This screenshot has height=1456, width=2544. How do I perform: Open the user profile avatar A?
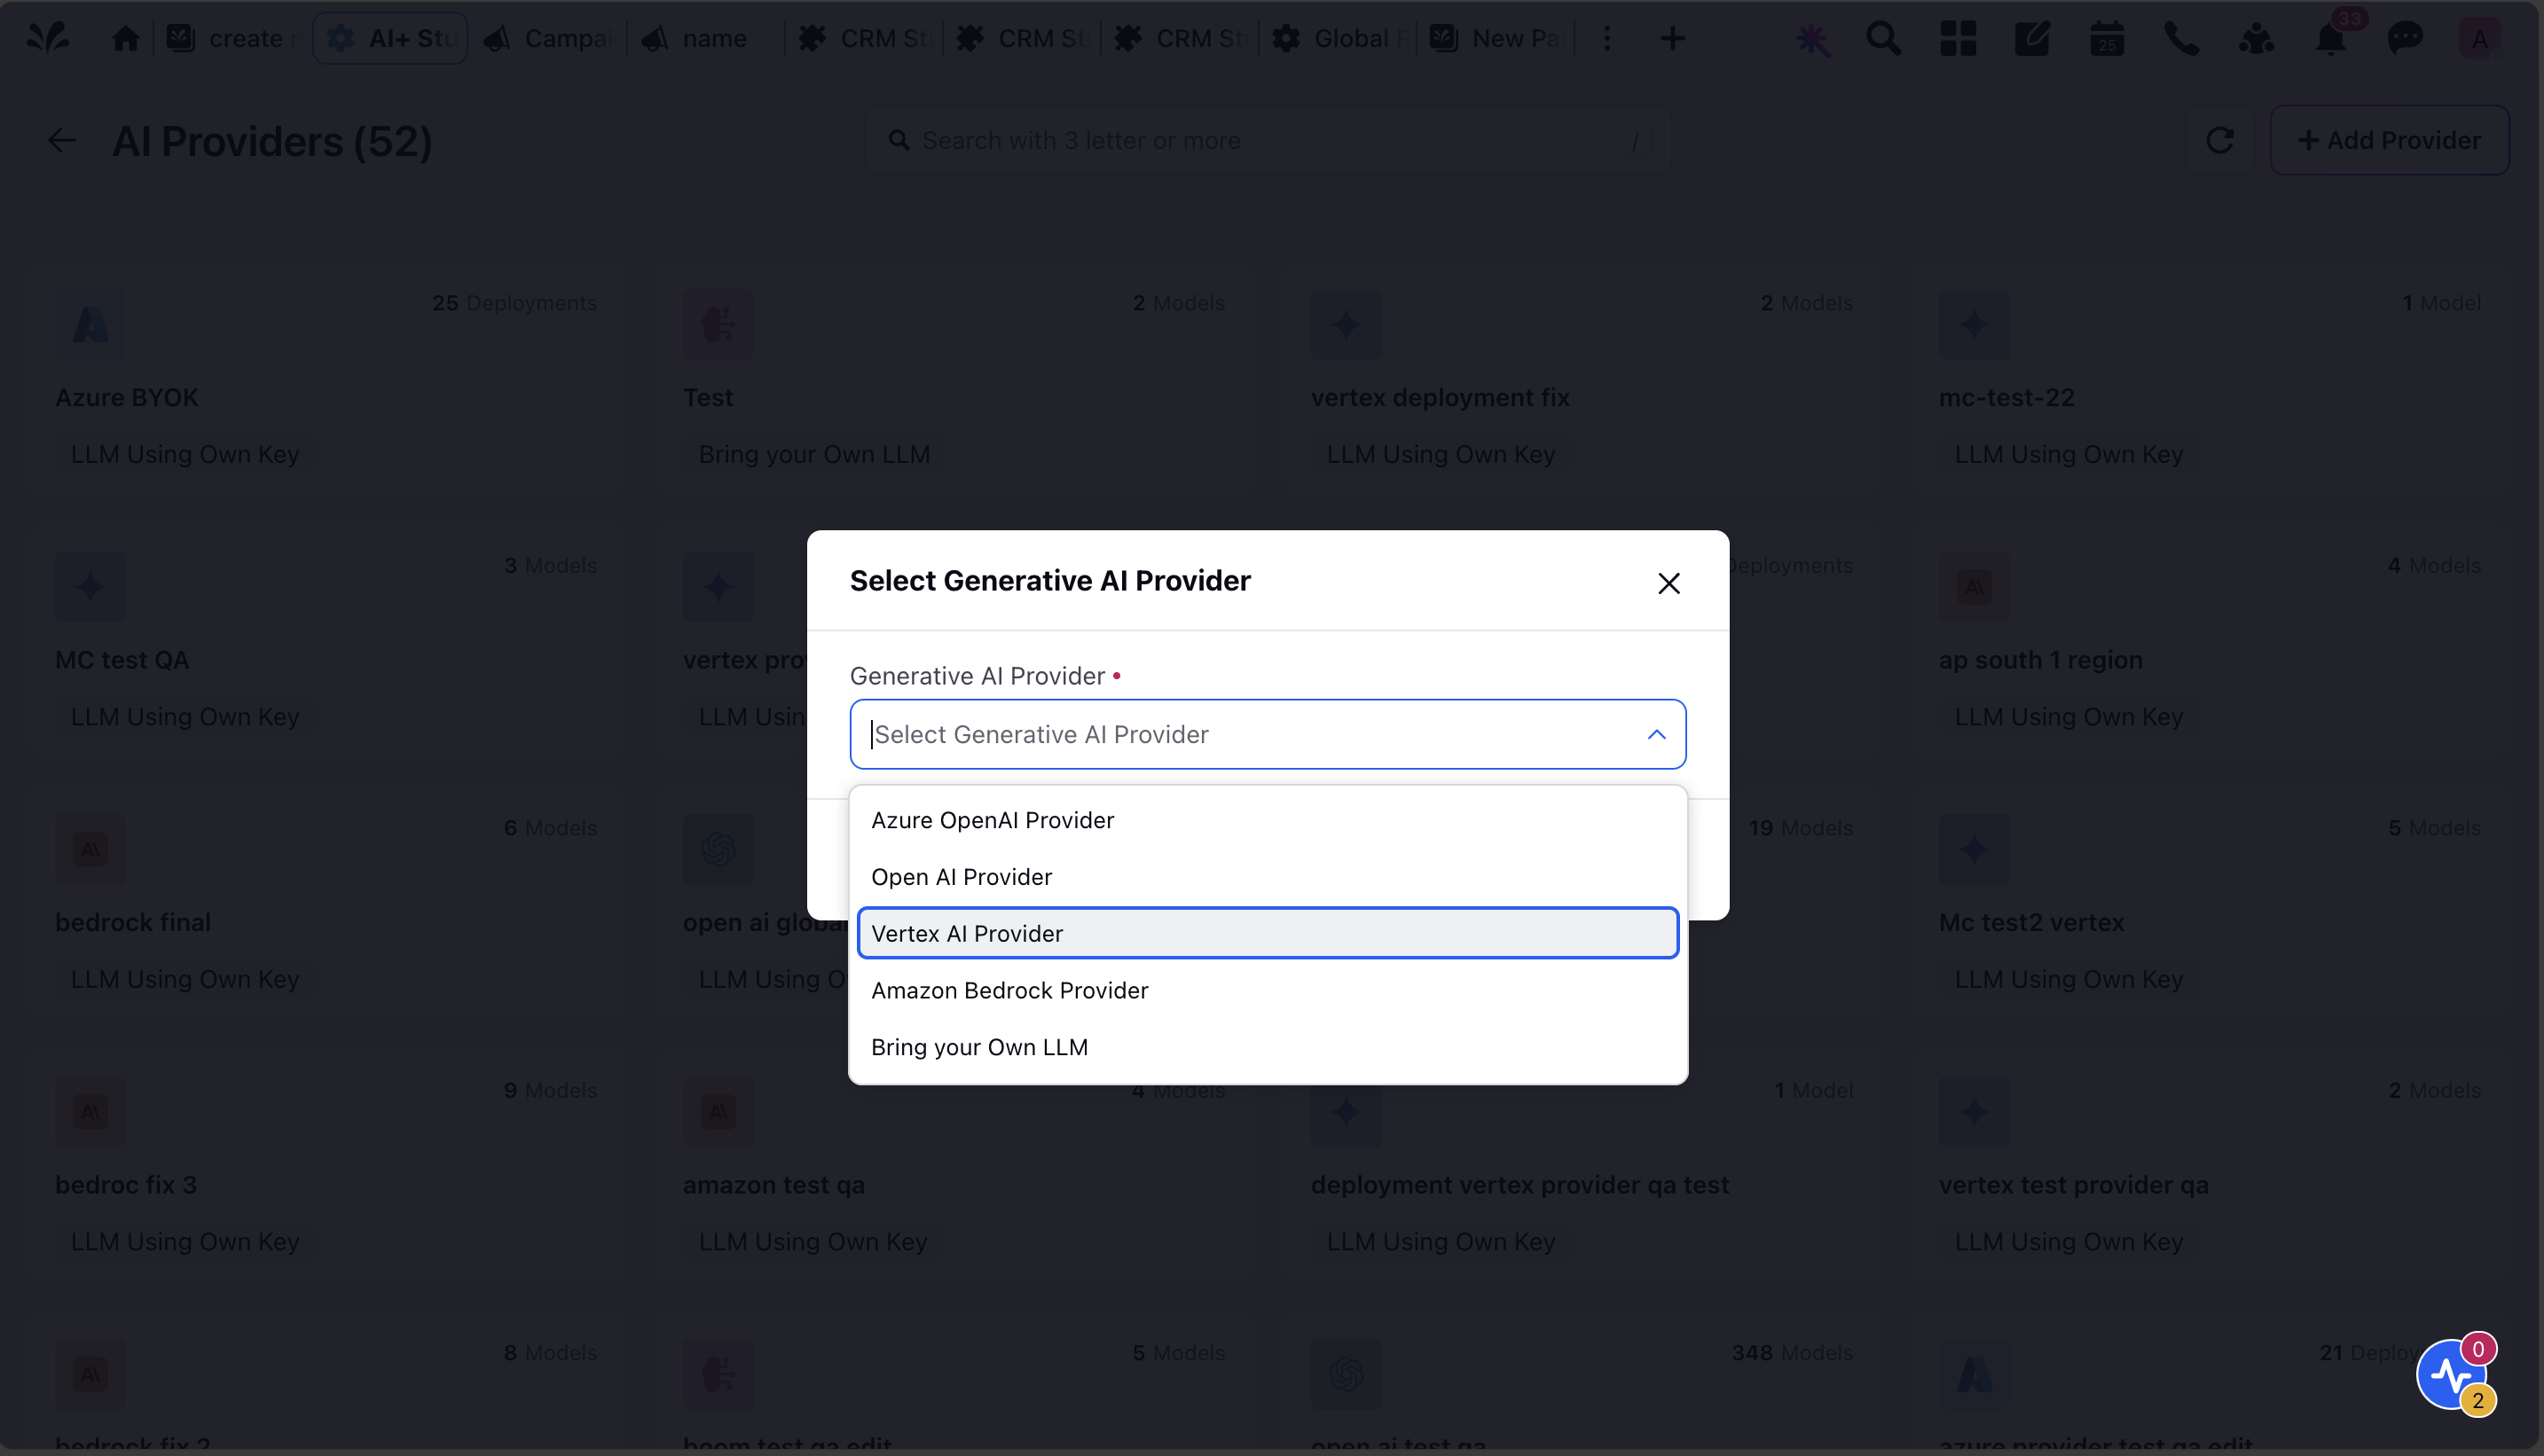[x=2479, y=38]
